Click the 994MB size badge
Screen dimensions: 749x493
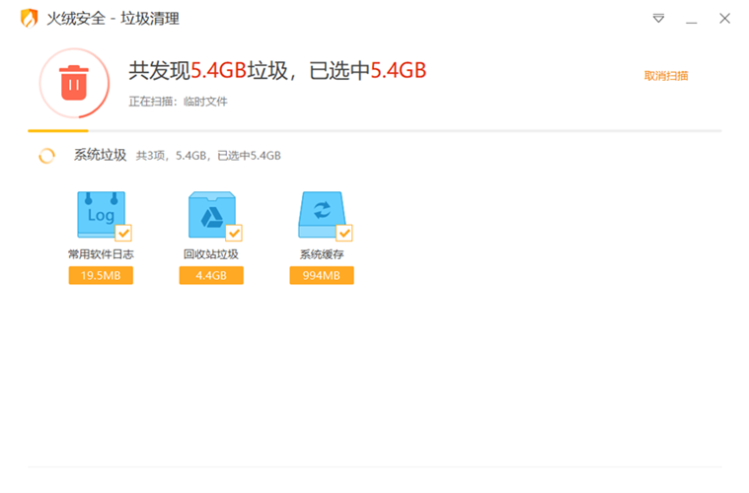point(322,275)
